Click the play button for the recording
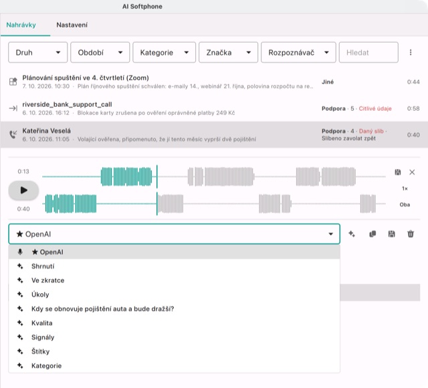Image resolution: width=428 pixels, height=388 pixels. (23, 190)
